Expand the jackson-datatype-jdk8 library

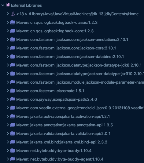click(x=8, y=65)
